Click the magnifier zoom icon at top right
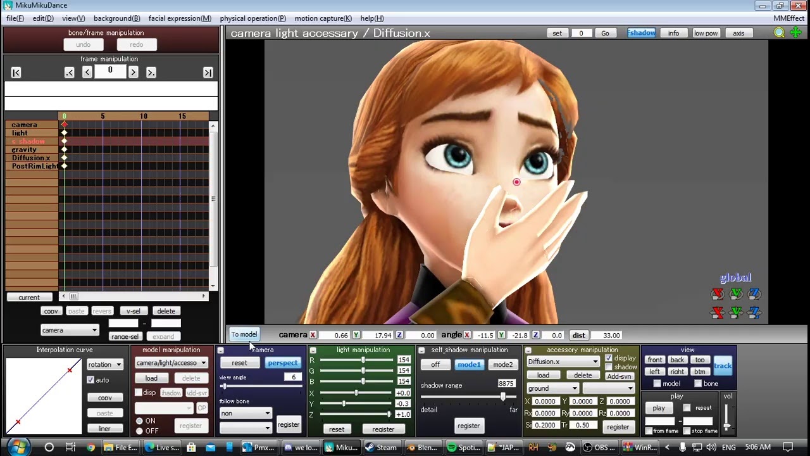Screen dimensions: 810x456 coord(780,33)
